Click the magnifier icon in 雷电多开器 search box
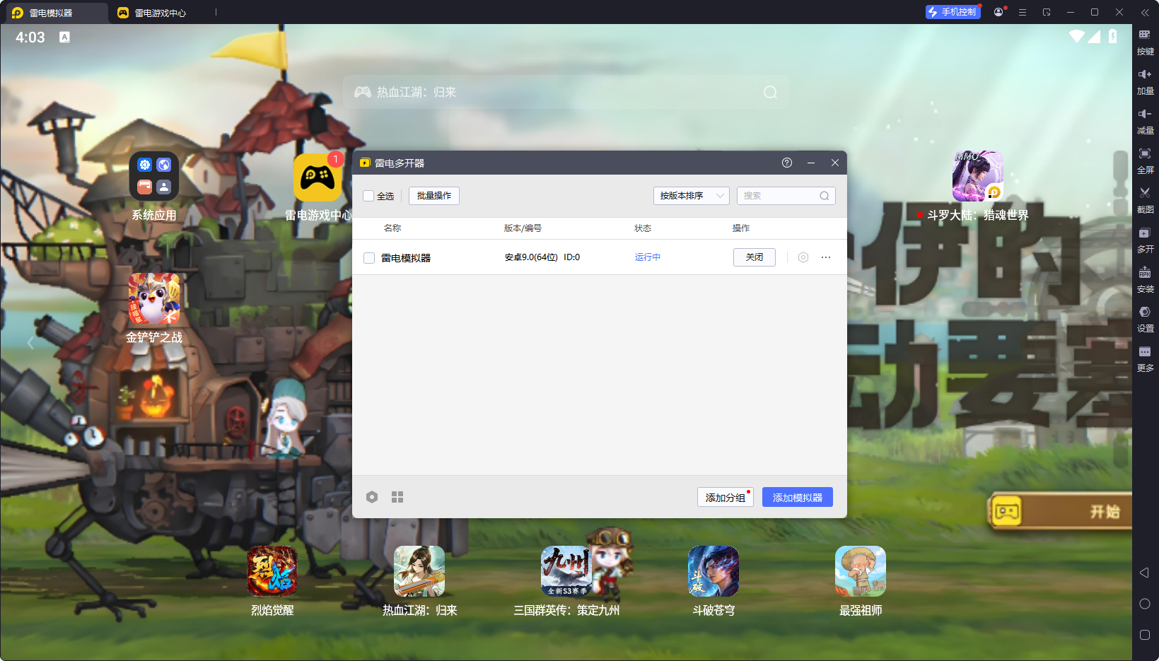The image size is (1159, 661). point(825,196)
